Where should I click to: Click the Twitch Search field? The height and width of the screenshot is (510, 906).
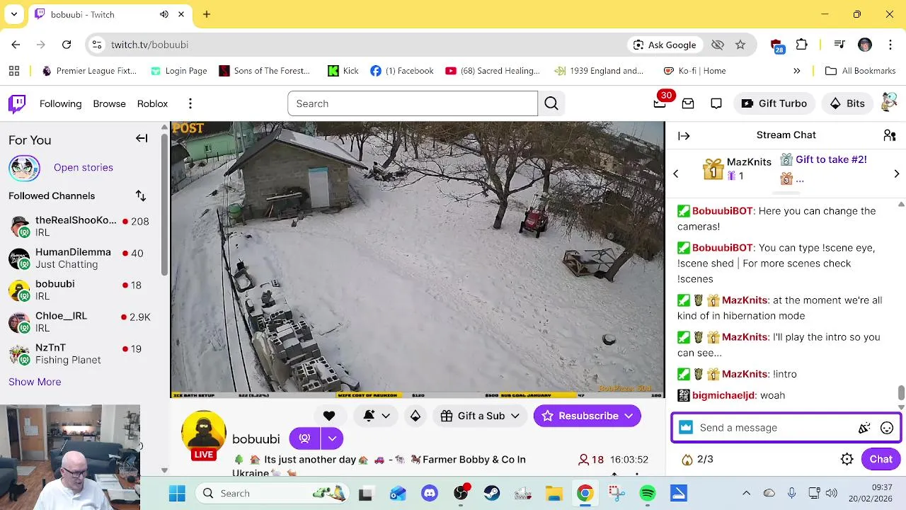pyautogui.click(x=413, y=103)
